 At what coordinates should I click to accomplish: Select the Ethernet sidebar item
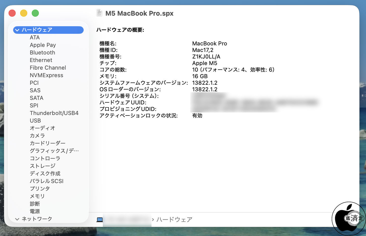click(x=41, y=60)
